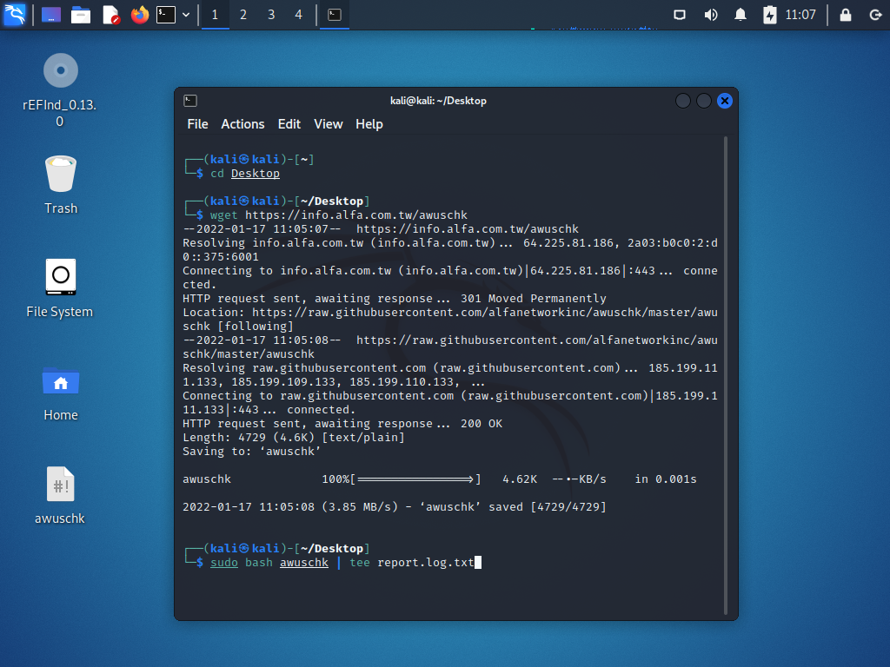Minimize the terminal window
The width and height of the screenshot is (890, 667).
tap(683, 101)
